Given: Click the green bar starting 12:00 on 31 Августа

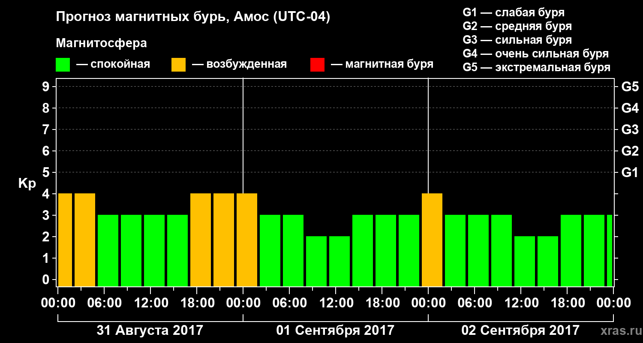Looking at the screenshot, I should click(x=154, y=251).
